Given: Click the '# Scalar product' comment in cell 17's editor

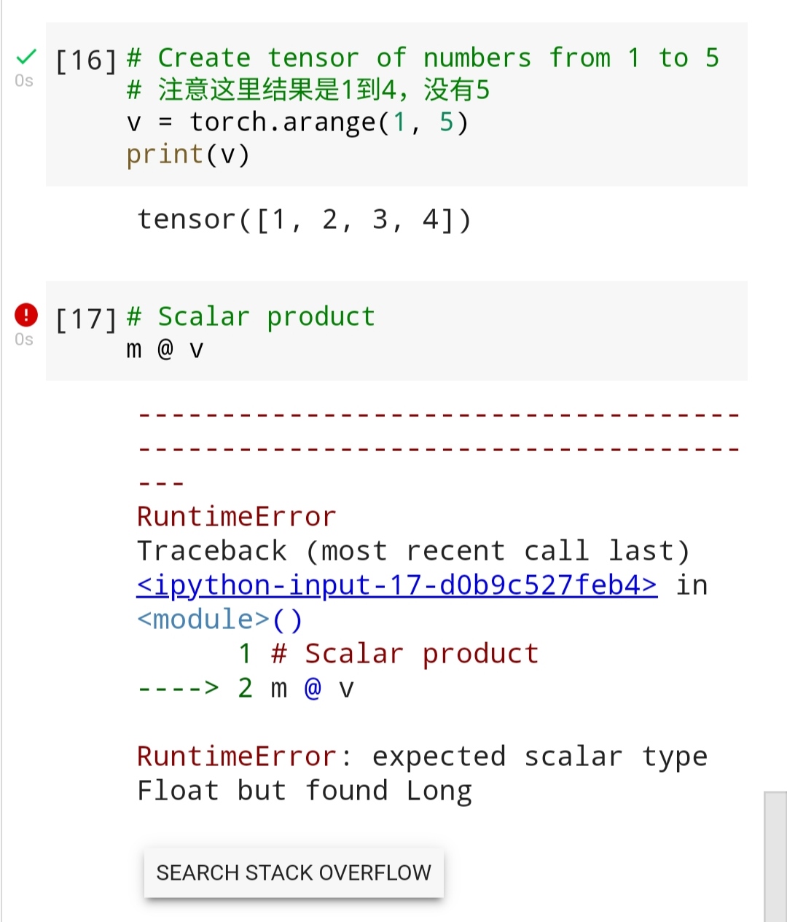Looking at the screenshot, I should point(251,316).
